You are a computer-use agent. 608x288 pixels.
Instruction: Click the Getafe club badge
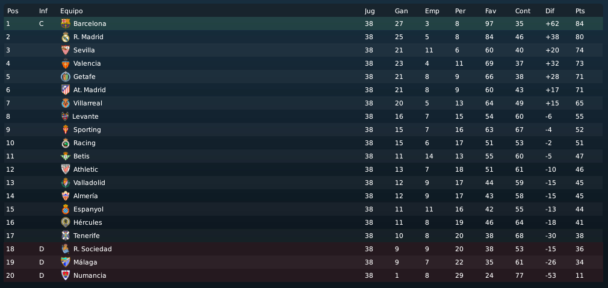click(66, 77)
